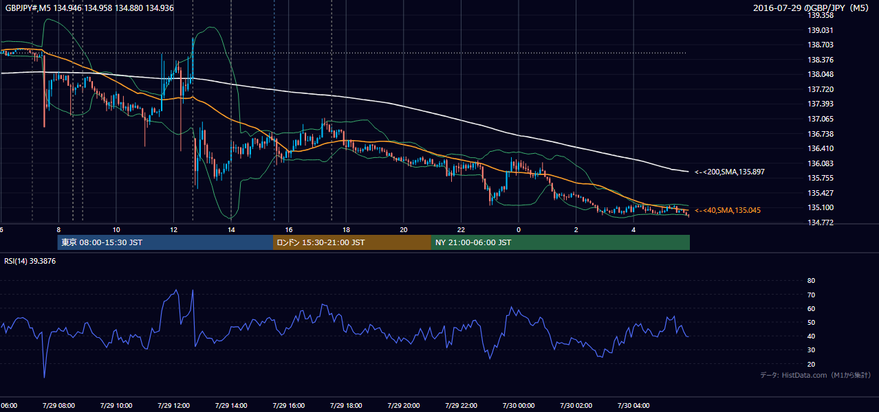Screen dimensions: 879x412
Task: Click the RSI(14) 39.3876 indicator label
Action: [30, 261]
